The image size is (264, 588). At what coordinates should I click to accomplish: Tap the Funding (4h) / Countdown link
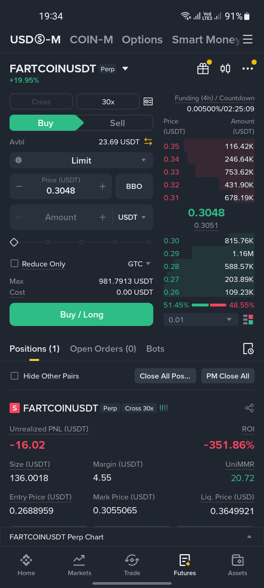tap(214, 98)
